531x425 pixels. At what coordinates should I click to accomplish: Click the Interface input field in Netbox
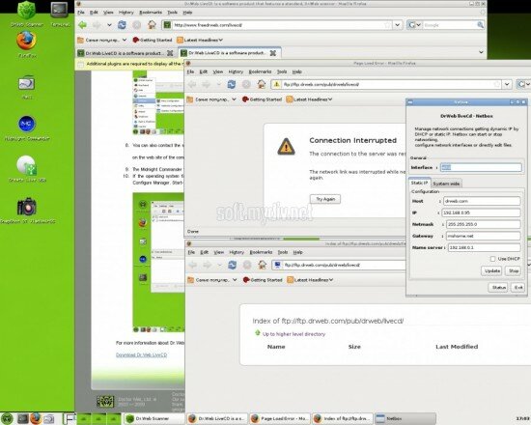click(481, 167)
